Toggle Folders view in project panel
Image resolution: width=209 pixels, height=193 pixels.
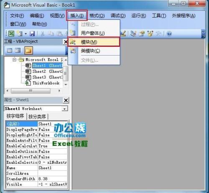28,51
